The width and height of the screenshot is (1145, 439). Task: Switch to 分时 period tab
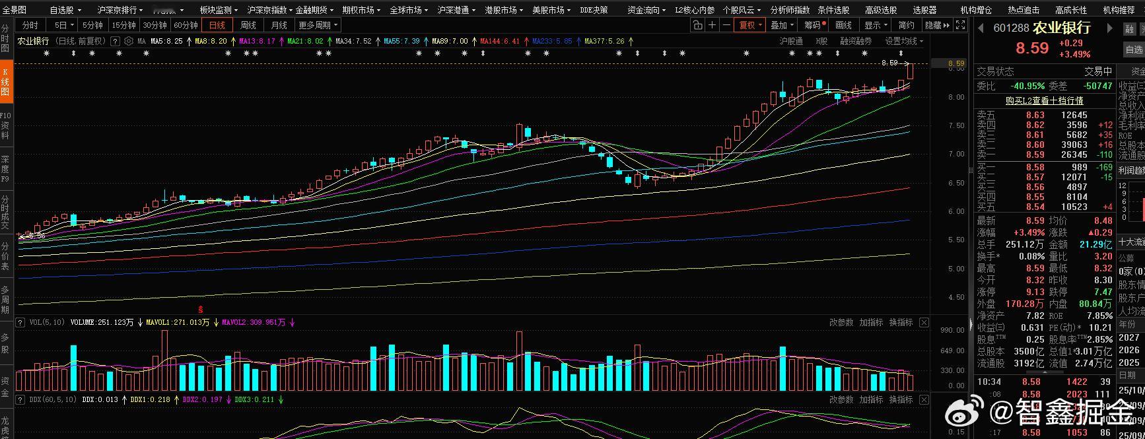click(30, 25)
